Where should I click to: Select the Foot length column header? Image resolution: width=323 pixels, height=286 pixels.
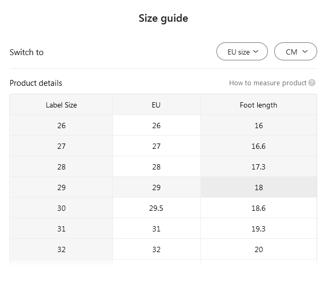click(258, 105)
